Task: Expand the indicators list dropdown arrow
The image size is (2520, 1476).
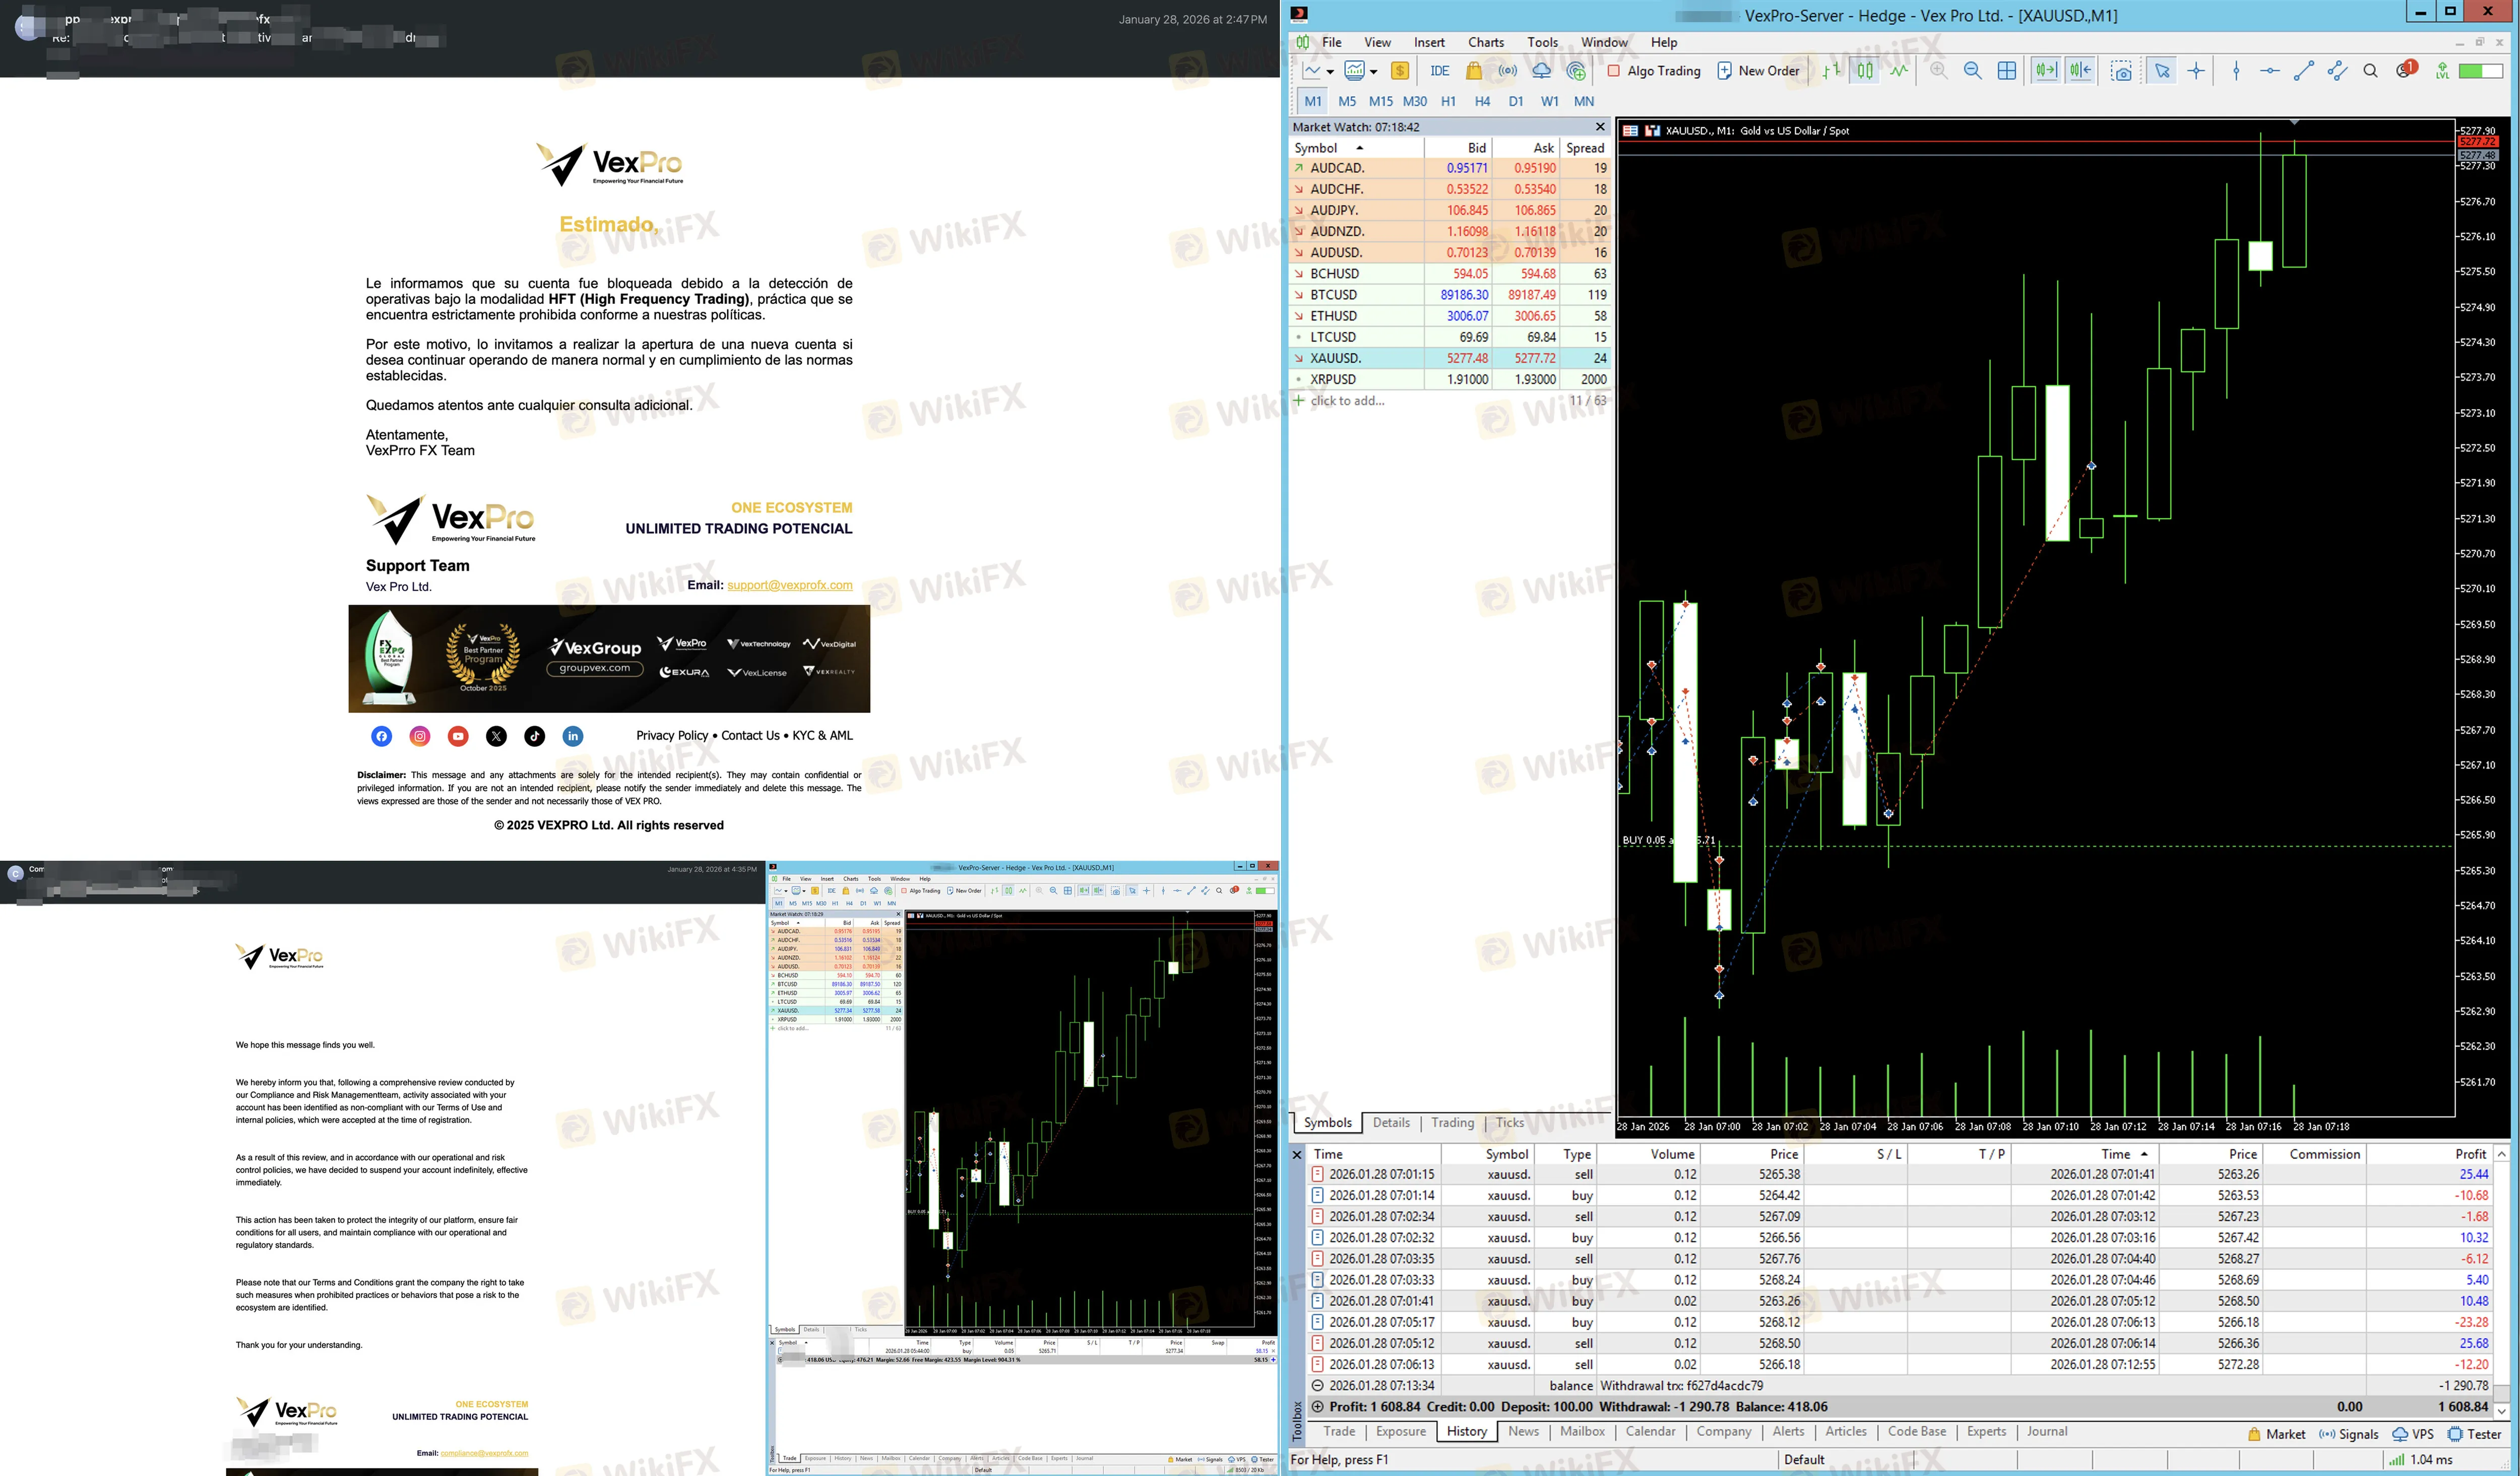Action: pyautogui.click(x=1373, y=72)
